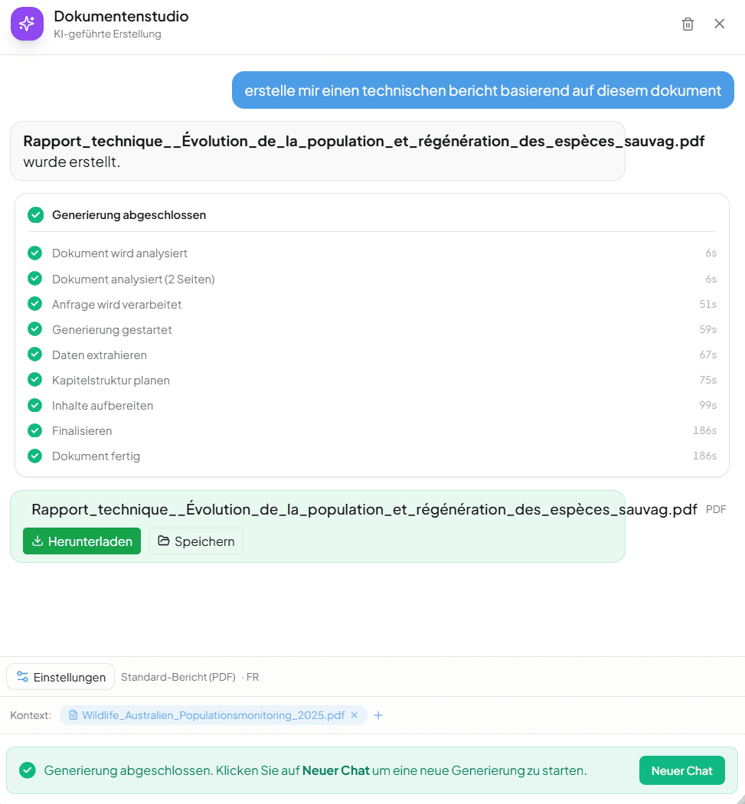Click the generated Rapport_technique file name in green card
This screenshot has width=745, height=804.
[364, 510]
